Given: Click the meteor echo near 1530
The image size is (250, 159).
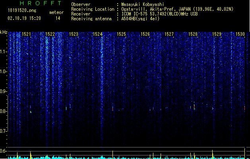Looking at the screenshot, I should [x=244, y=109].
